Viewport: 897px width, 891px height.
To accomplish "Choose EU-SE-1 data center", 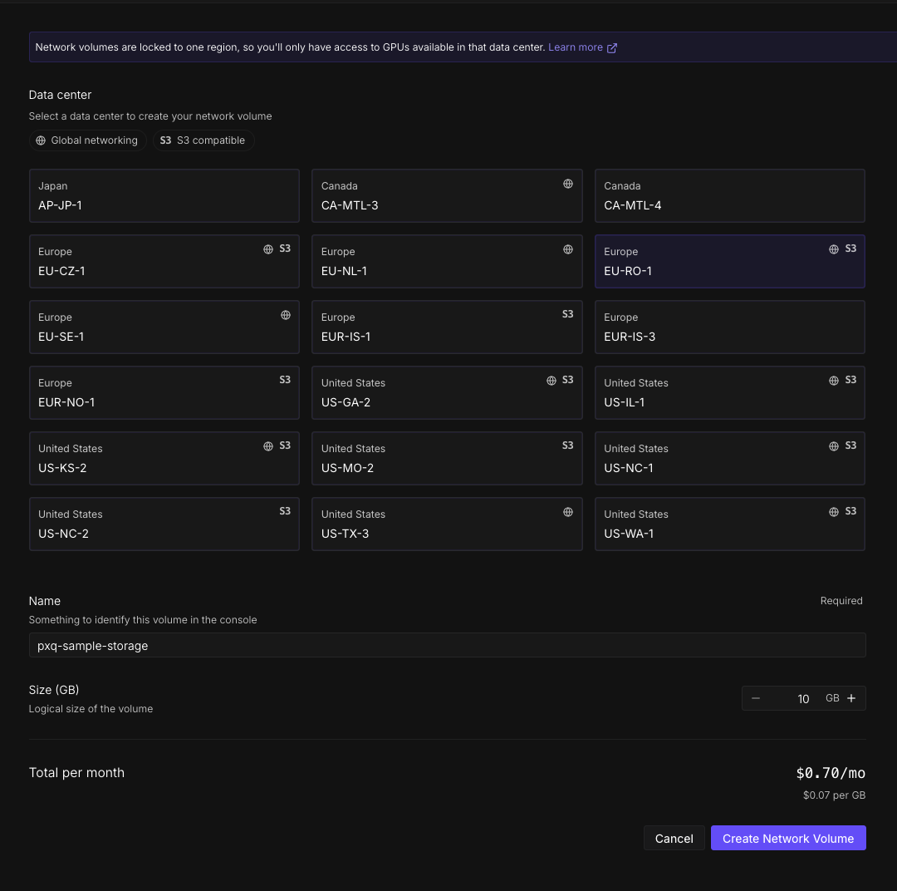I will pos(164,327).
